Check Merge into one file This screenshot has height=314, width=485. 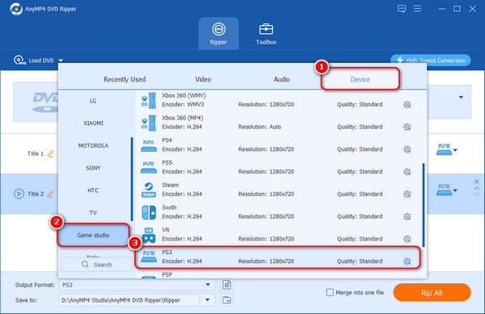(330, 292)
